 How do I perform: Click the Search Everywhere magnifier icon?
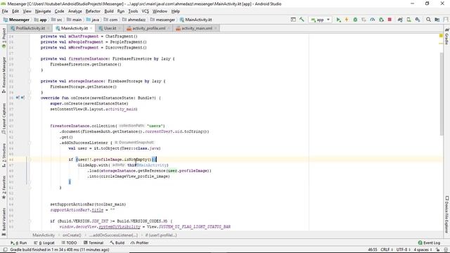[428, 20]
